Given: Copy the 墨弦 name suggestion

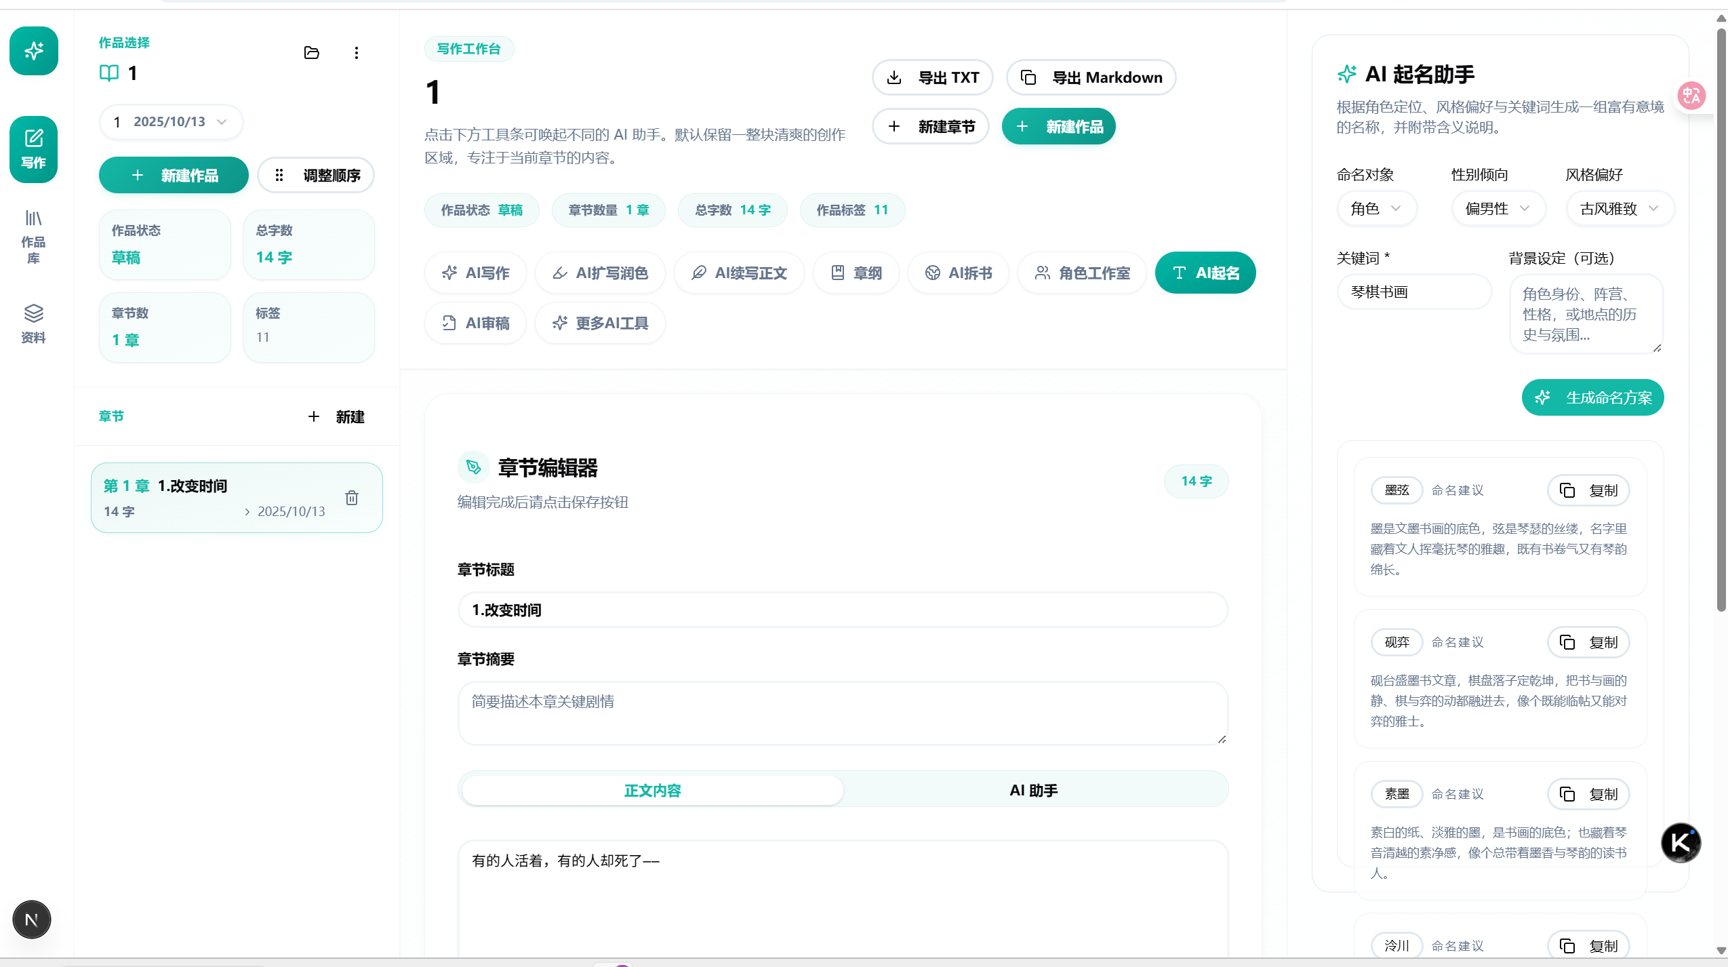Looking at the screenshot, I should 1588,490.
